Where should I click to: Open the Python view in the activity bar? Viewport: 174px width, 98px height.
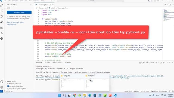[x=2, y=39]
